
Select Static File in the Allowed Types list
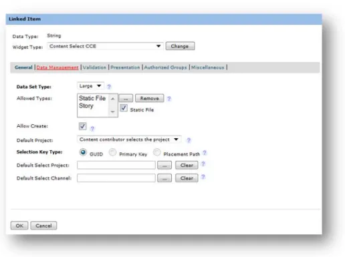coord(92,98)
